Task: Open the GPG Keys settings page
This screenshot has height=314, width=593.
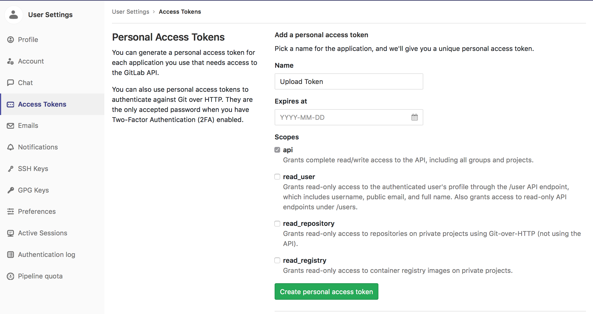Action: tap(33, 190)
